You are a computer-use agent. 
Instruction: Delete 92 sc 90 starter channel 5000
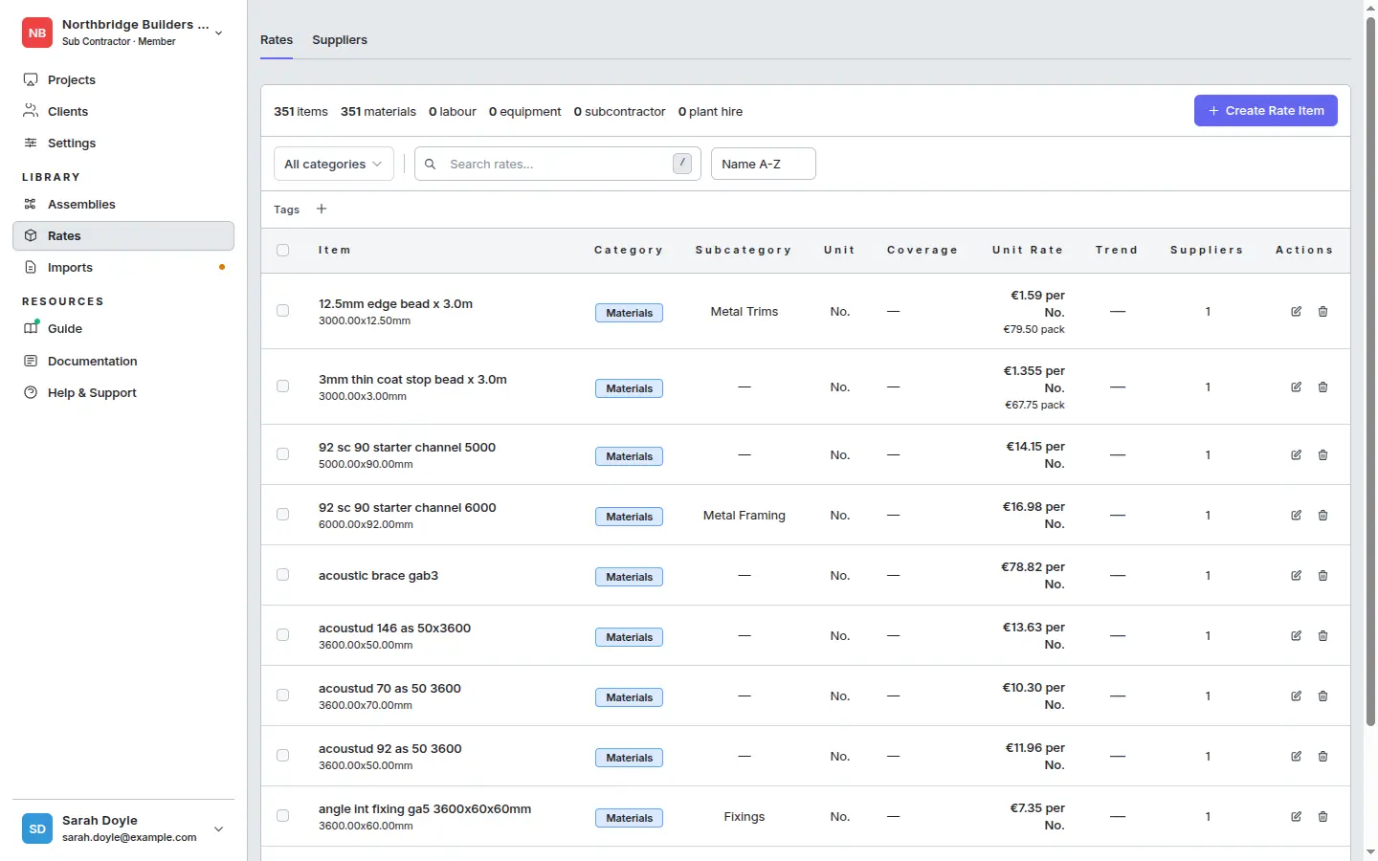click(1322, 454)
